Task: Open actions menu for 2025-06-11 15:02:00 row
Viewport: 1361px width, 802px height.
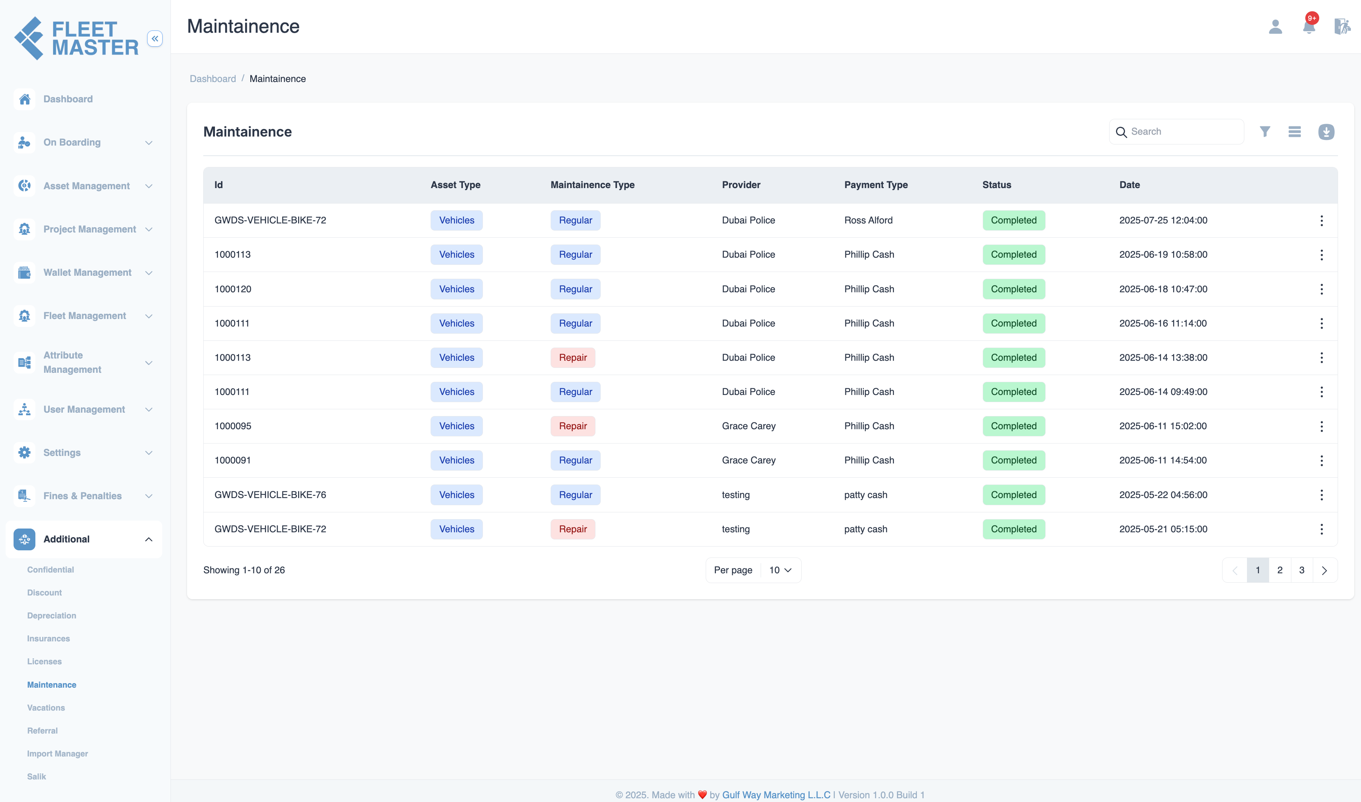Action: point(1321,427)
